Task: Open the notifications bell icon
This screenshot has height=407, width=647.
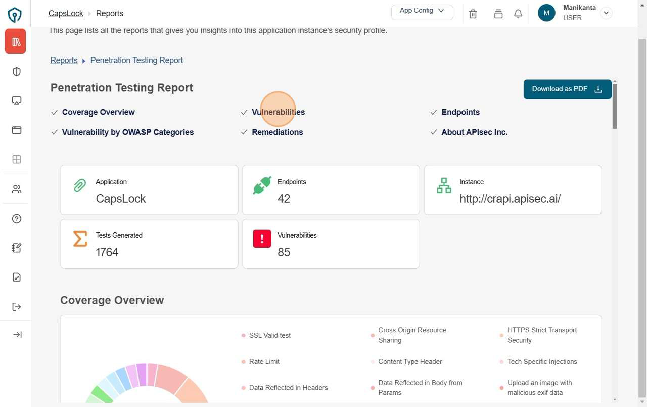Action: 518,14
